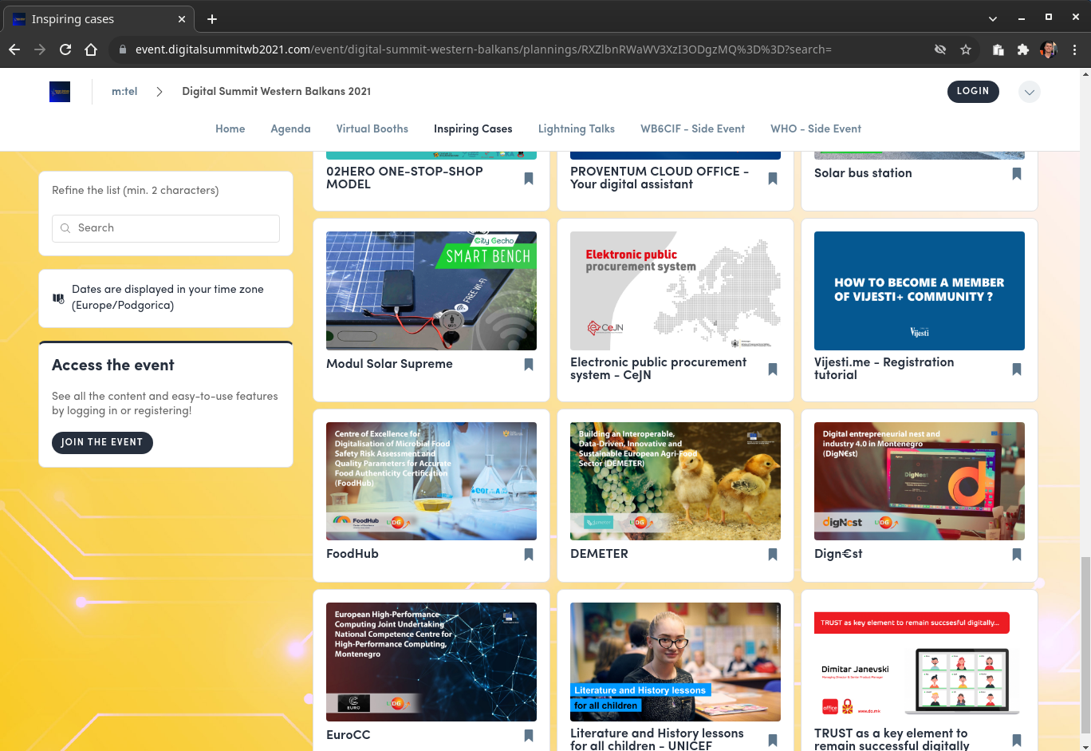The width and height of the screenshot is (1091, 751).
Task: Bookmark Modul Solar Supreme case
Action: [529, 365]
